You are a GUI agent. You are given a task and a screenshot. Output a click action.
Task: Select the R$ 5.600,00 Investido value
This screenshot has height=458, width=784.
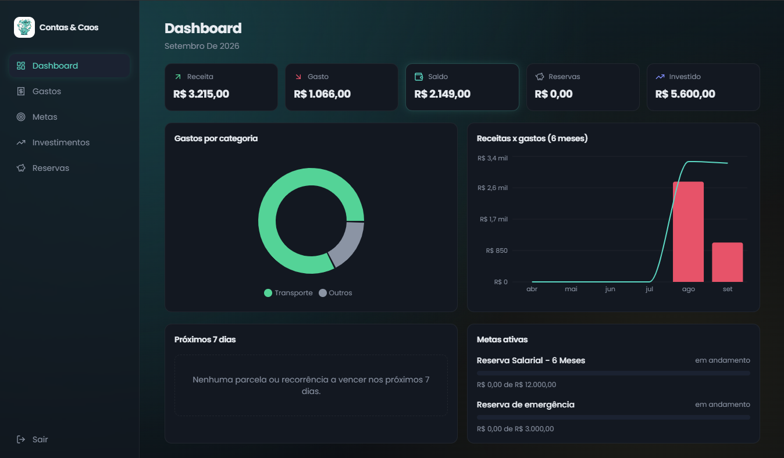pos(685,94)
